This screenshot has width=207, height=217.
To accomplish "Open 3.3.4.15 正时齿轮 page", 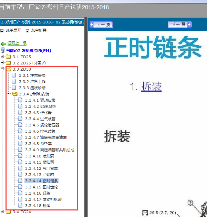I will [42, 187].
